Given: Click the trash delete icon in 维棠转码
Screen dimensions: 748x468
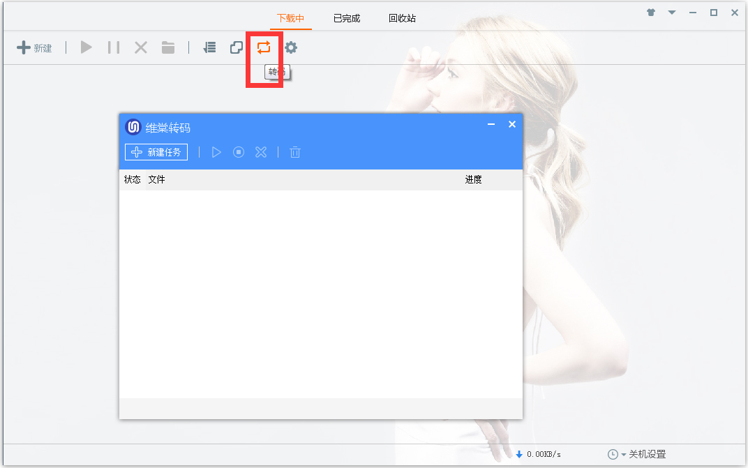Looking at the screenshot, I should click(295, 152).
